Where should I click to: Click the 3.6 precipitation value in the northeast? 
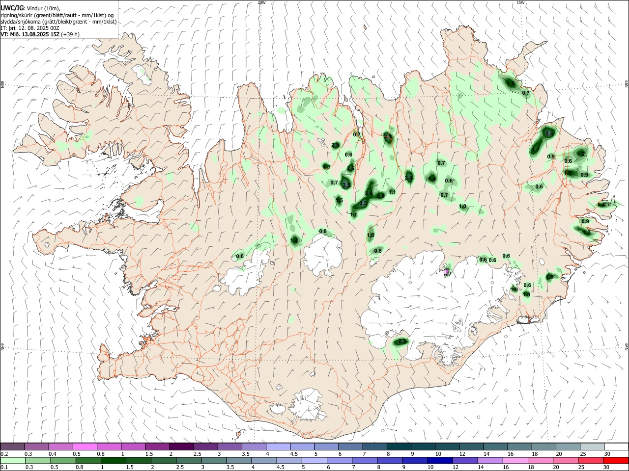[549, 133]
